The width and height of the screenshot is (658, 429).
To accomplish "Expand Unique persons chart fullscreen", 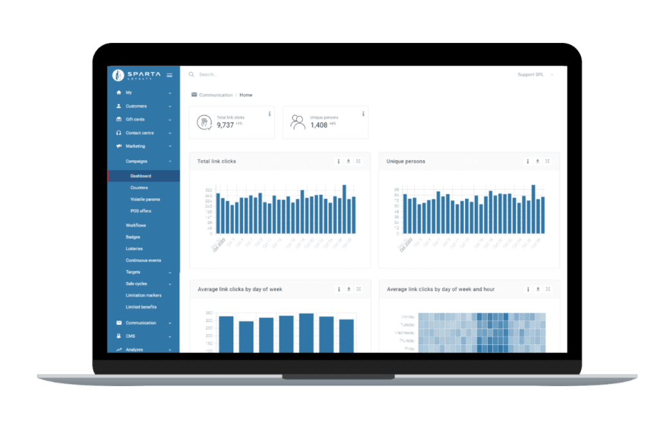I will (547, 162).
